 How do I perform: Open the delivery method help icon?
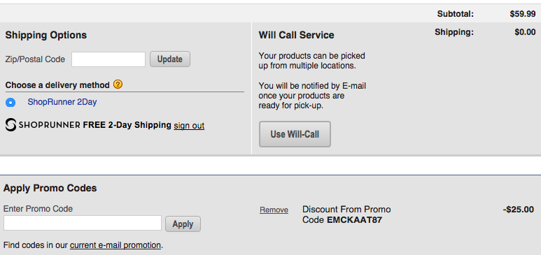click(118, 84)
